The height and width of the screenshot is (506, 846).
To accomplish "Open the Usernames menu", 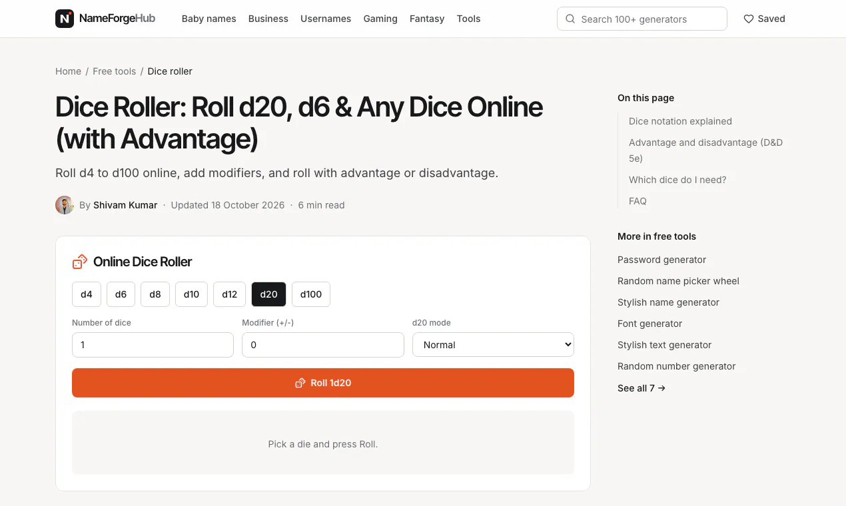I will point(326,19).
